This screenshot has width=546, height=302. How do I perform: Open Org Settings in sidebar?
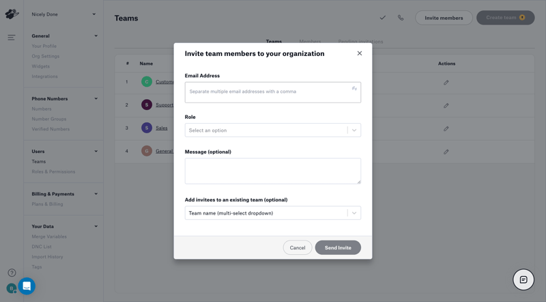tap(45, 56)
